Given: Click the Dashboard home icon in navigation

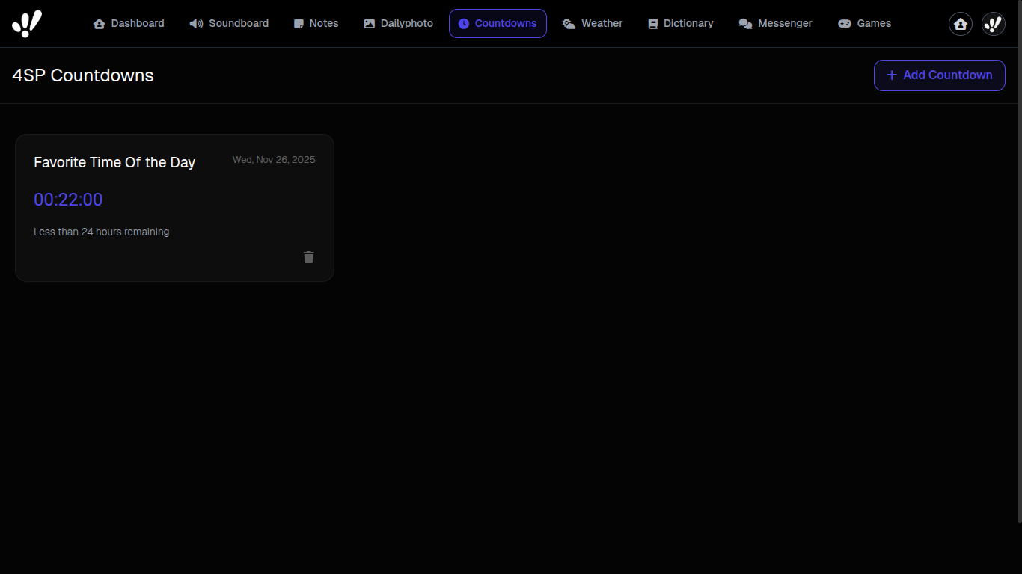Looking at the screenshot, I should 100,23.
